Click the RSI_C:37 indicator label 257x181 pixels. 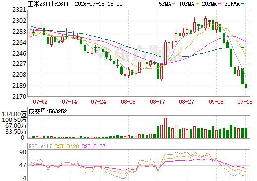point(94,146)
